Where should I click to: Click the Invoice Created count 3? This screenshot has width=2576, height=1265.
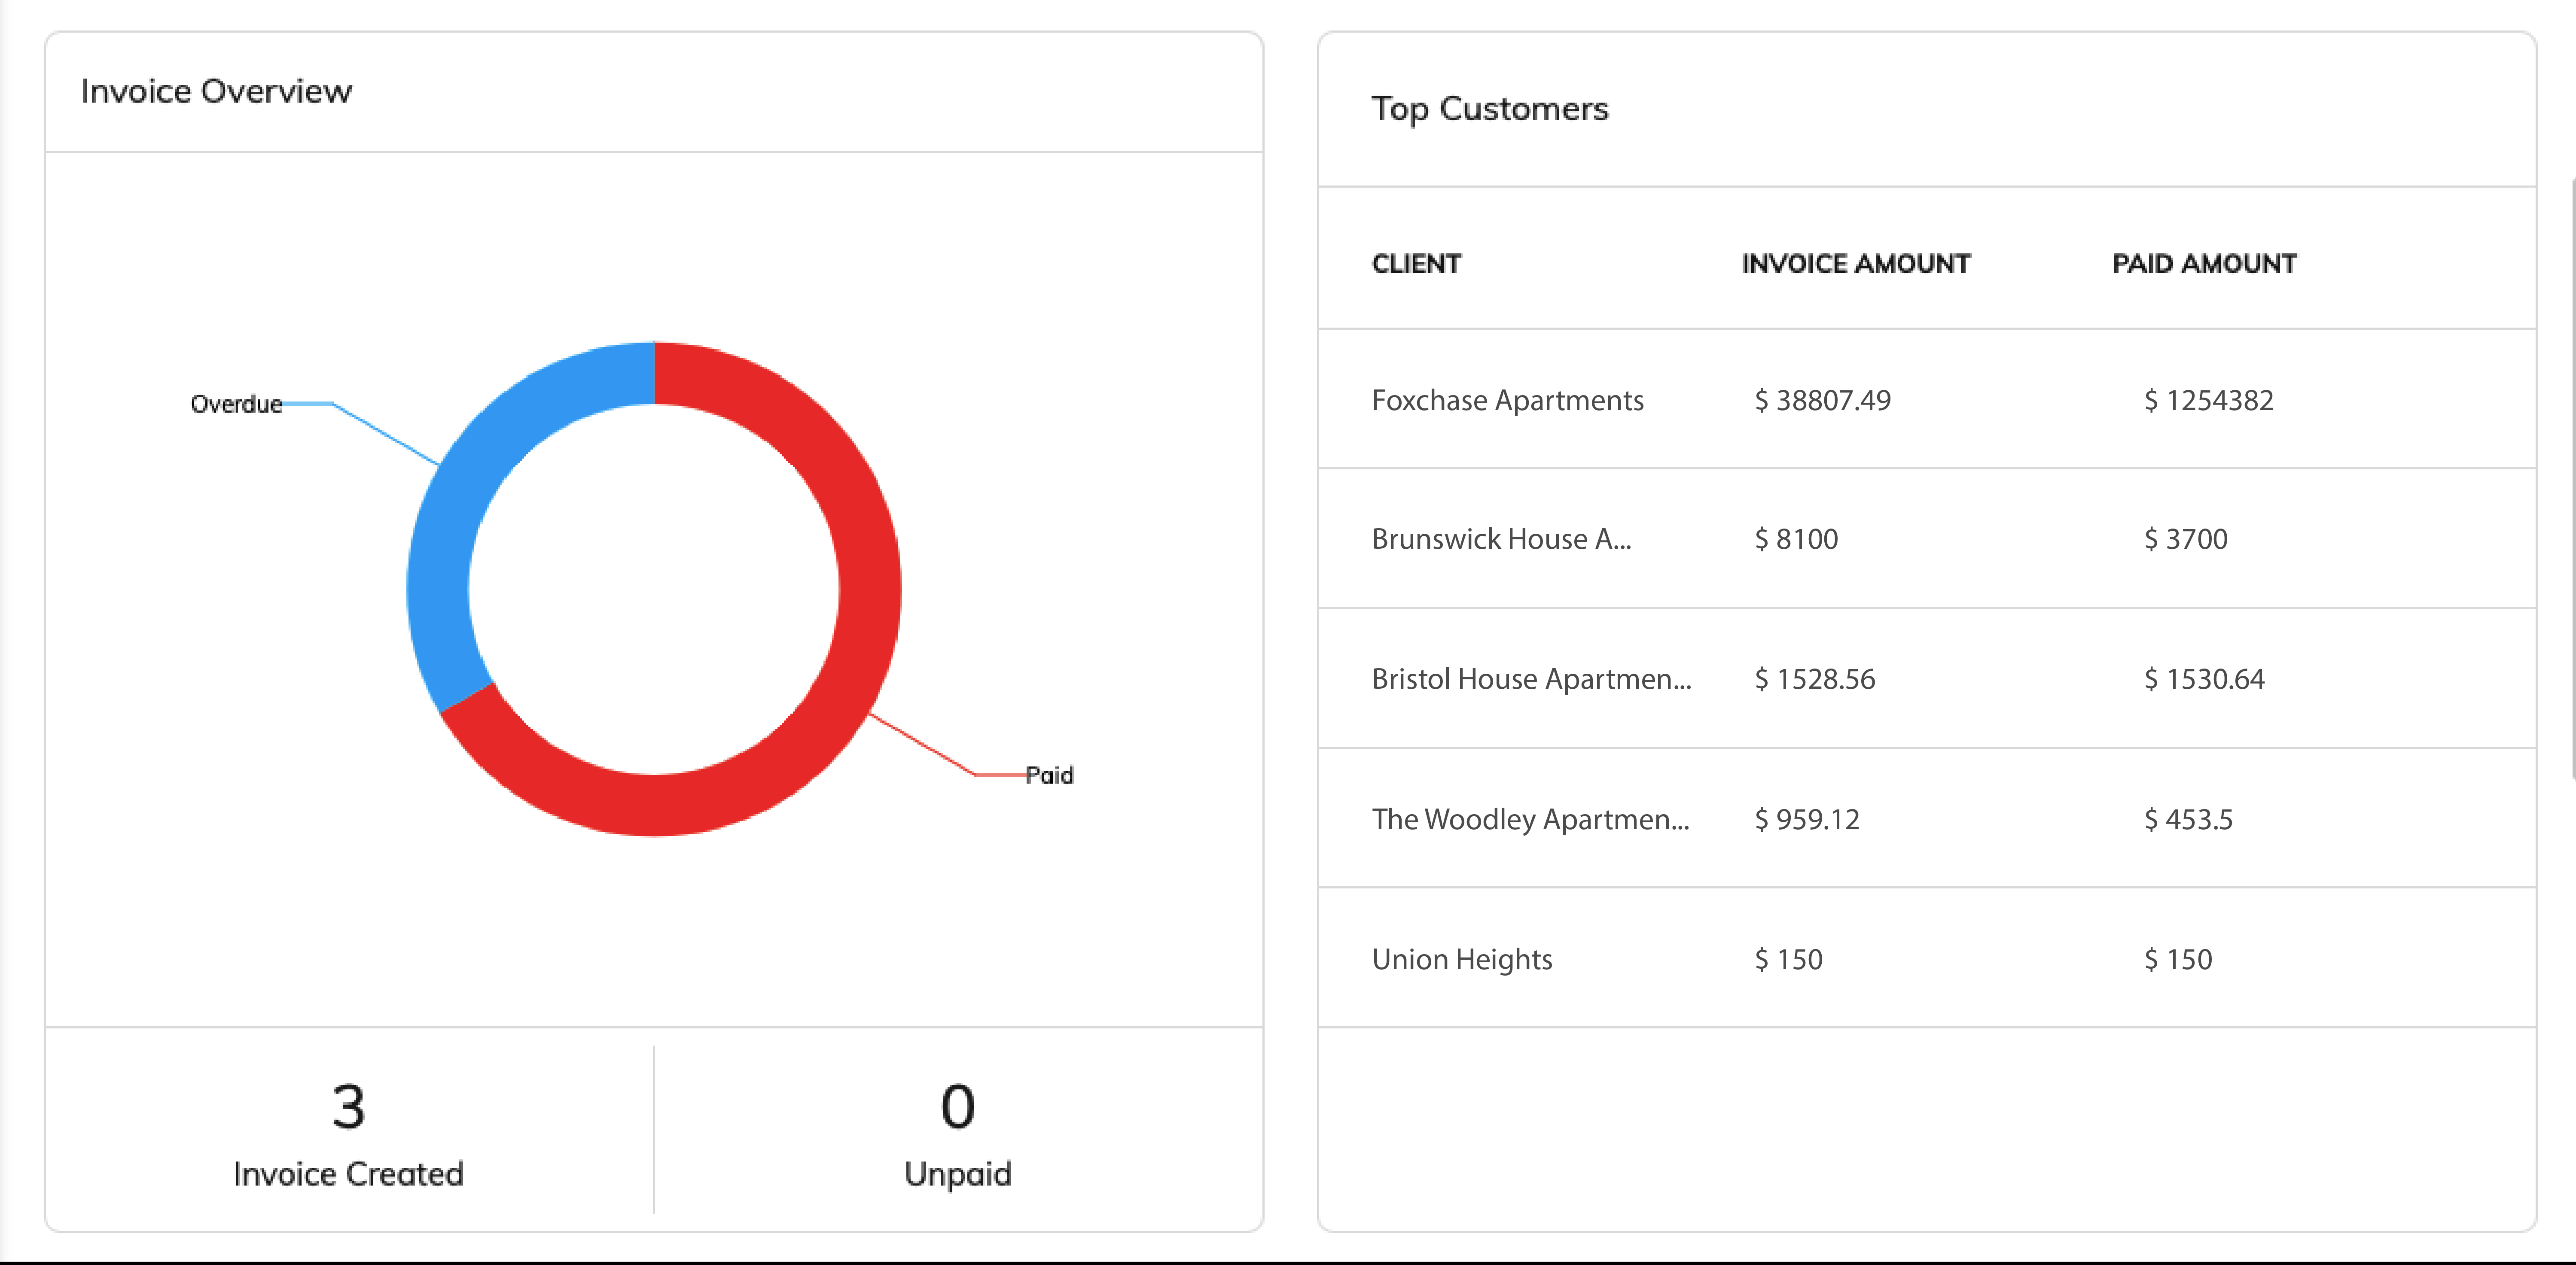tap(348, 1107)
